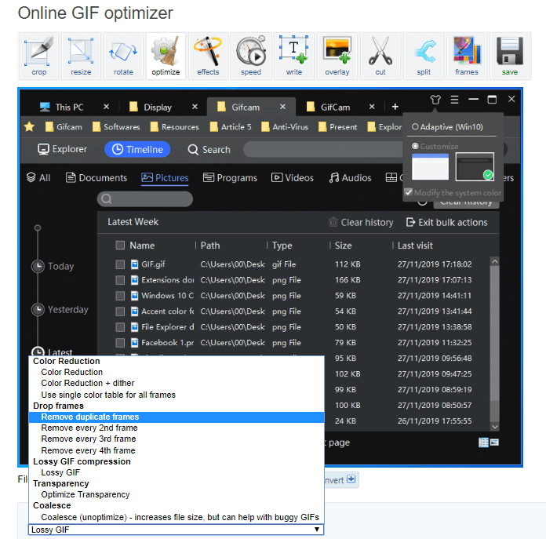Open the overlay tool
Screen dimensions: 546x539
(x=337, y=56)
